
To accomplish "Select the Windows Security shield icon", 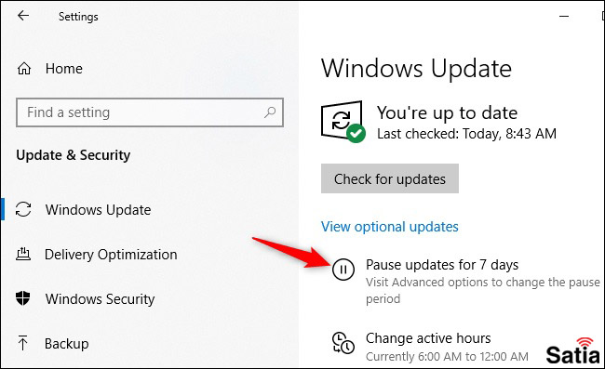I will (23, 298).
